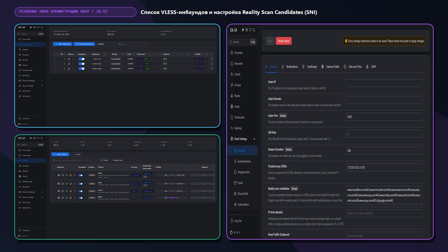Tick the select-all checkbox in the Clients table header
The height and width of the screenshot is (252, 448).
click(x=54, y=167)
